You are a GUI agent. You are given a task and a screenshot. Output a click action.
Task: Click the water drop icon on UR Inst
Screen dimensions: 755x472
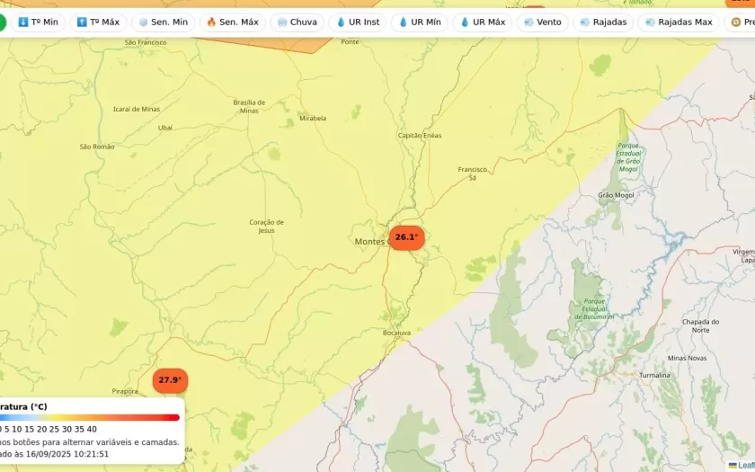pyautogui.click(x=341, y=22)
